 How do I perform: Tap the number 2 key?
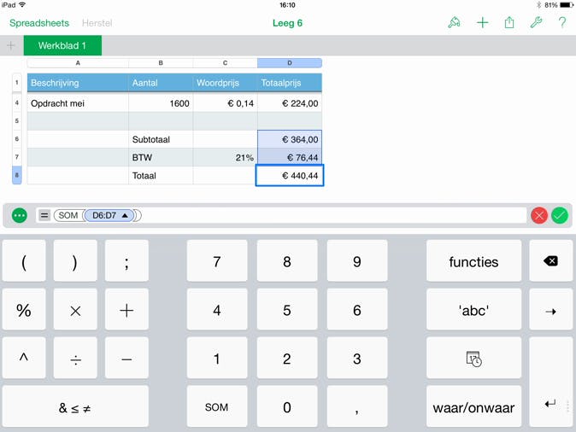click(287, 359)
